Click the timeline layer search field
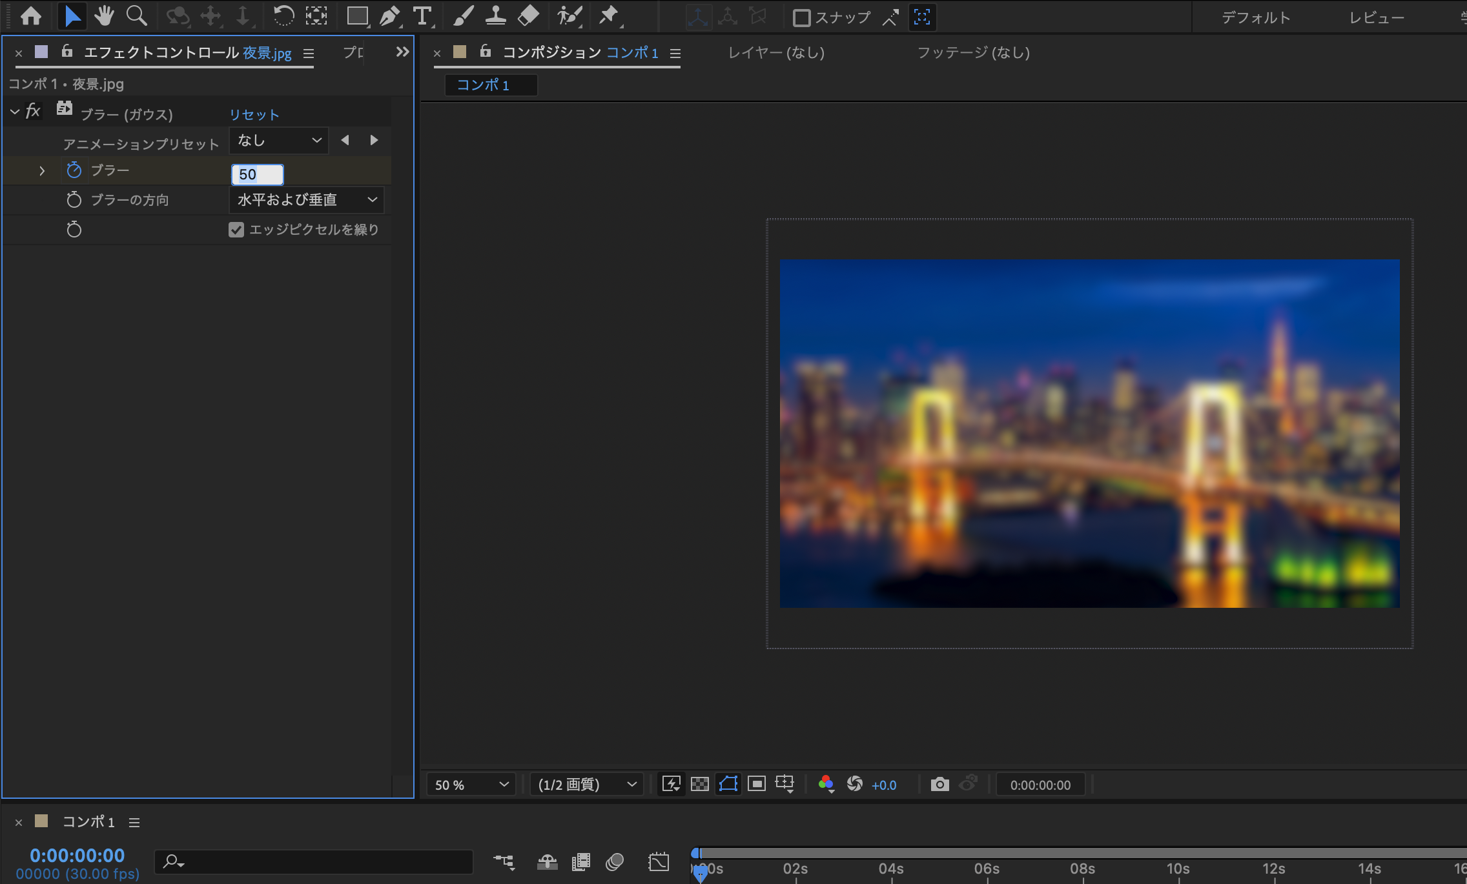The image size is (1467, 884). pos(314,861)
